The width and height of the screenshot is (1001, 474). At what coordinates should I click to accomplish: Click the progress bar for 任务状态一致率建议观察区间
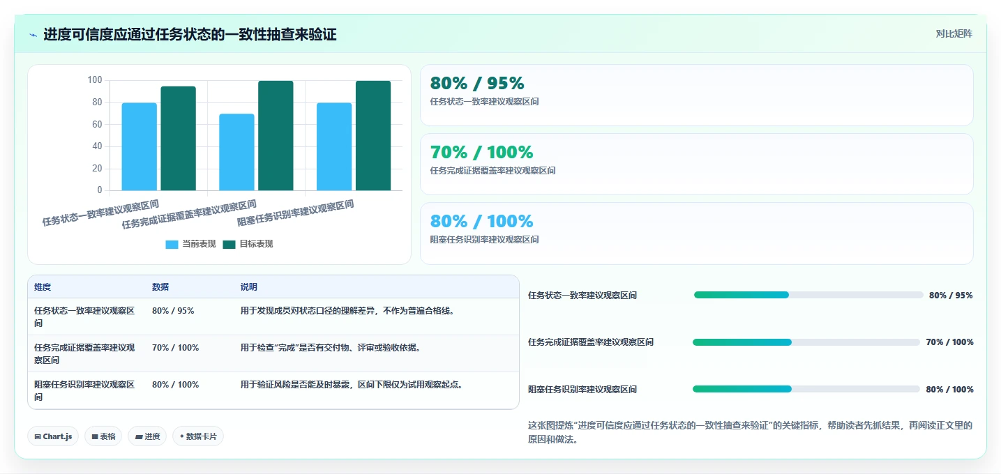808,295
